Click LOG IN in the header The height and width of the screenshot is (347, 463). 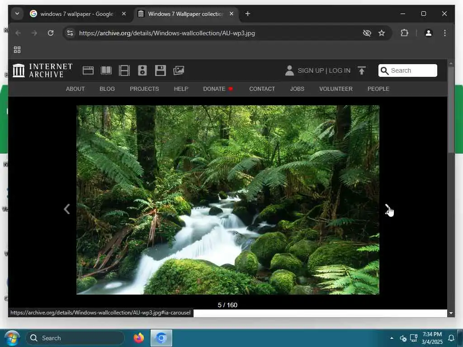click(340, 70)
